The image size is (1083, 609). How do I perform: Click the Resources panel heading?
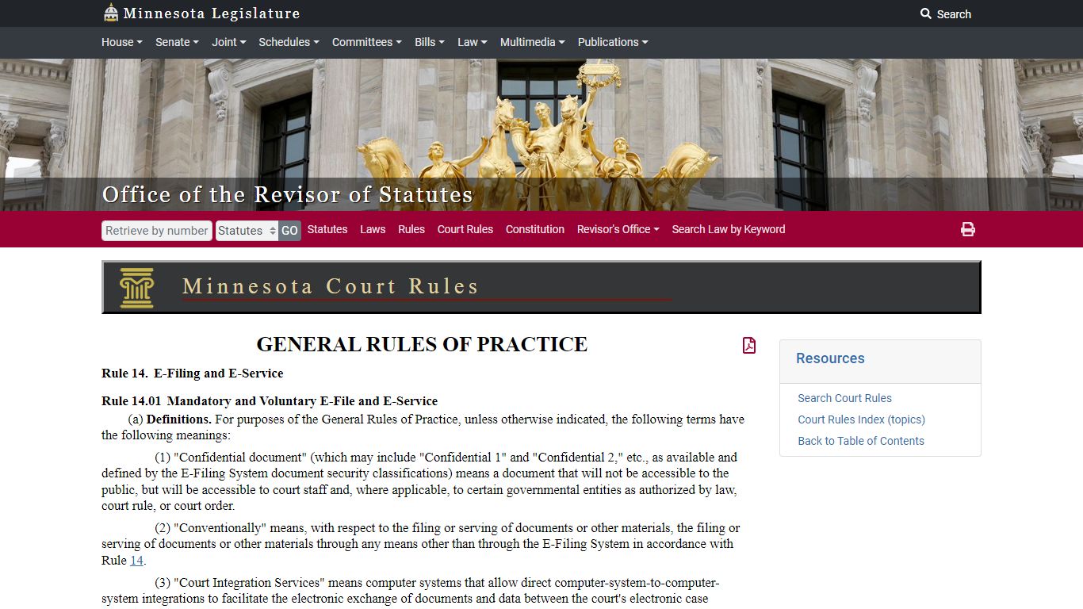click(830, 358)
